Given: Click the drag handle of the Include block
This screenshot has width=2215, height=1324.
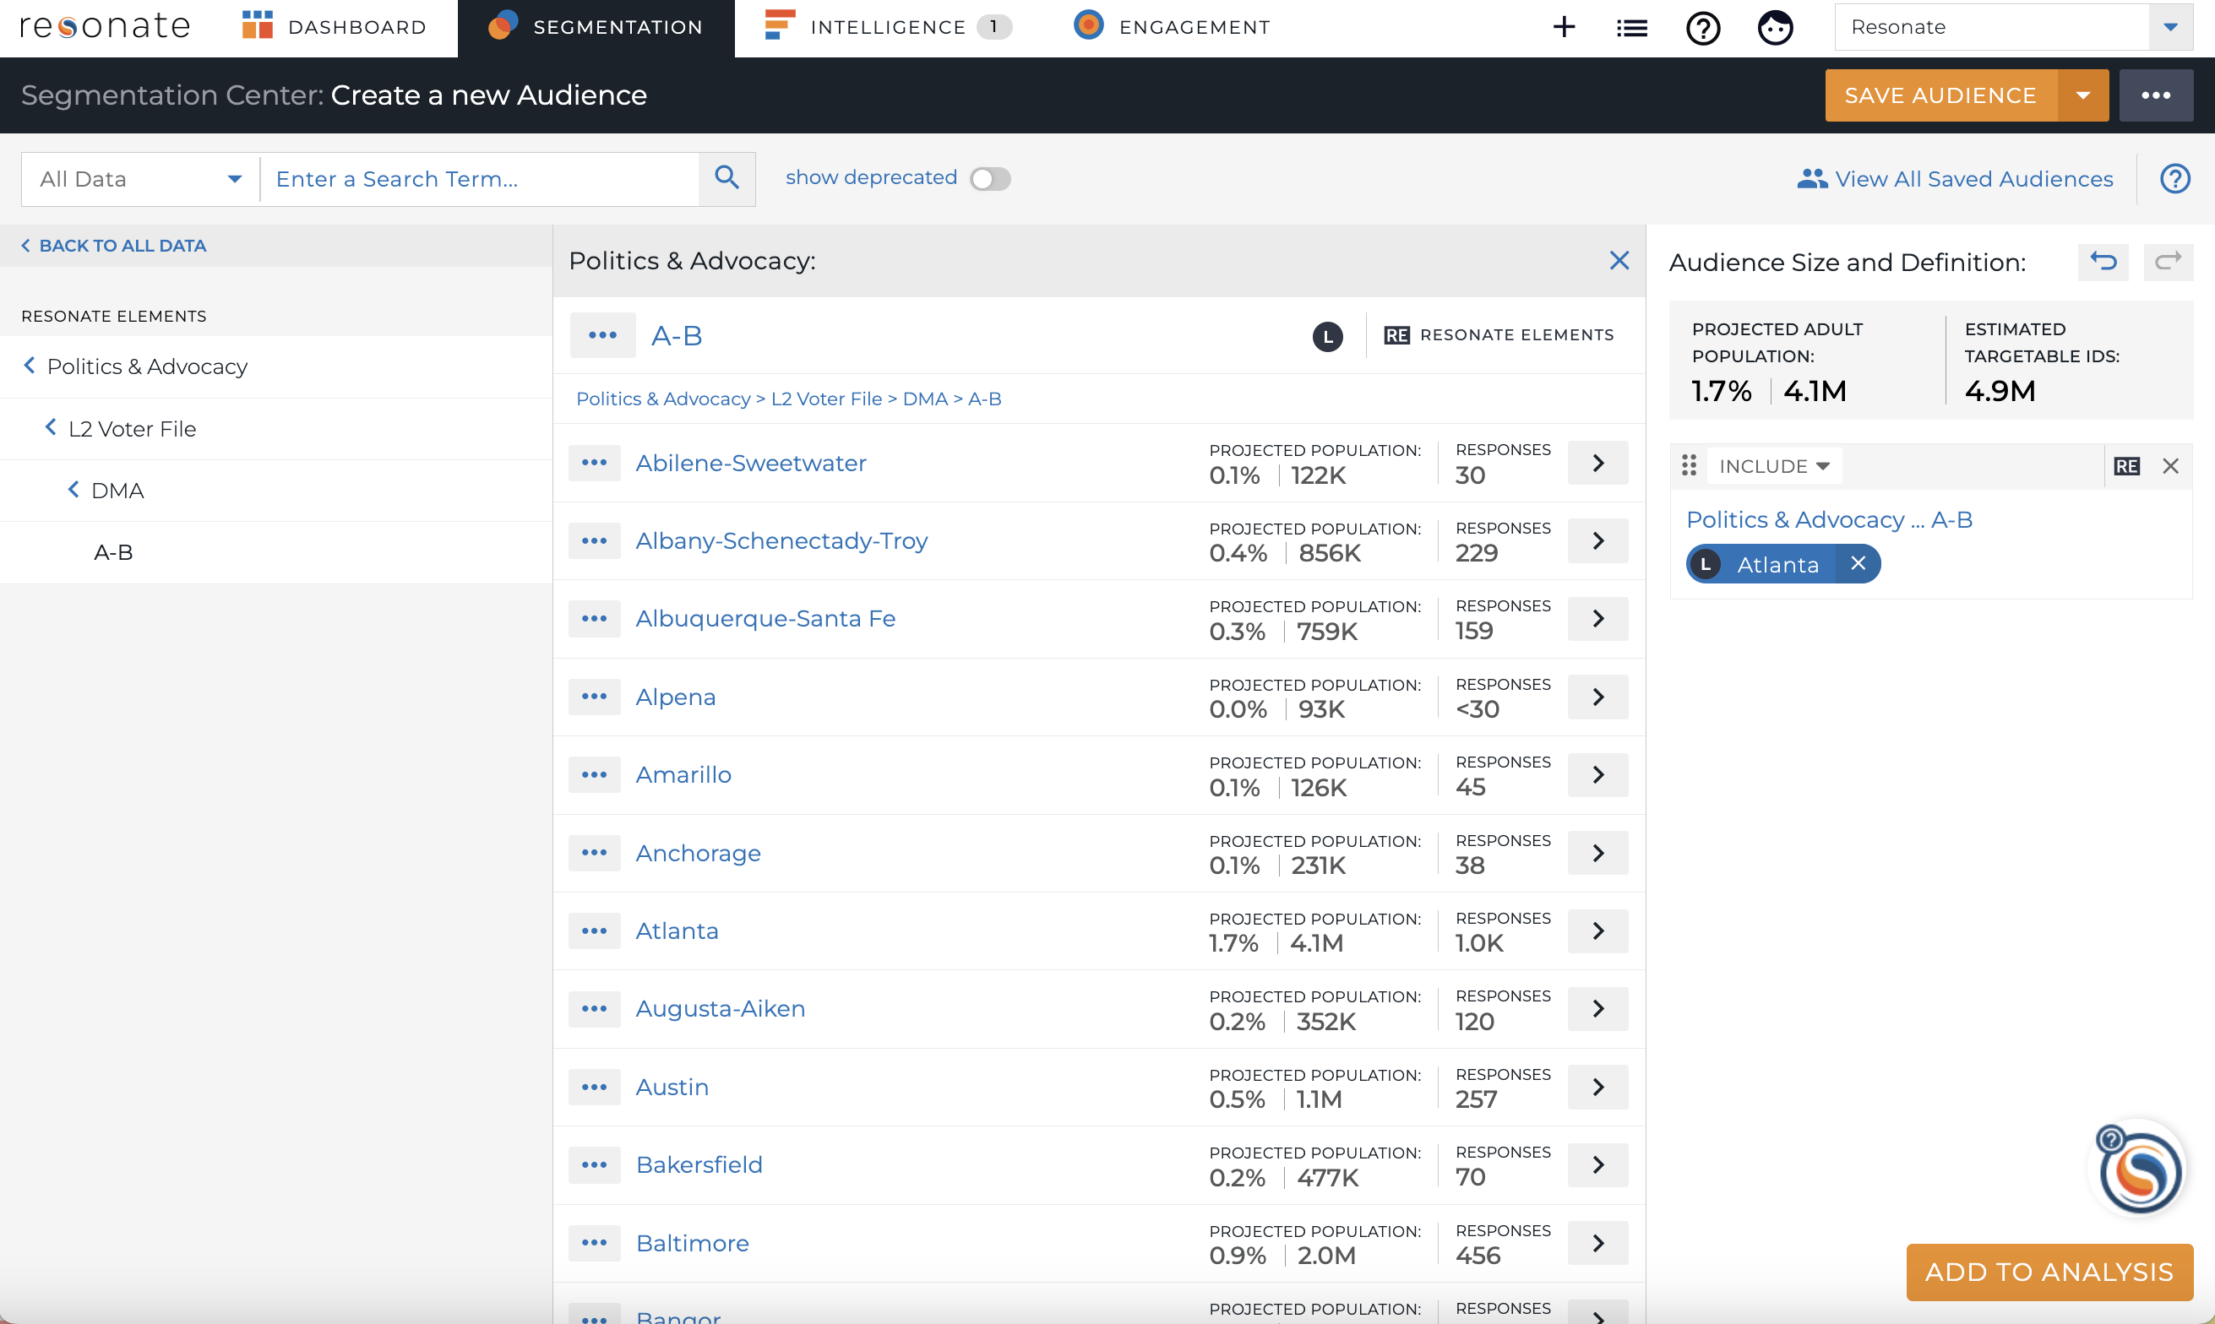Looking at the screenshot, I should (1689, 466).
